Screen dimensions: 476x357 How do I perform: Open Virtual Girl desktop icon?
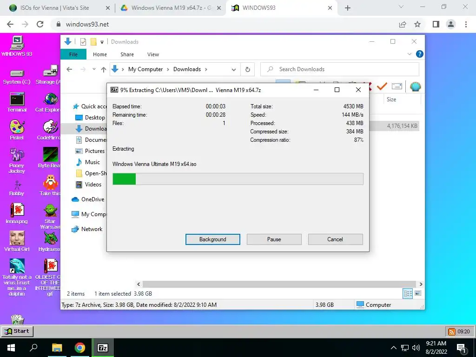click(17, 241)
